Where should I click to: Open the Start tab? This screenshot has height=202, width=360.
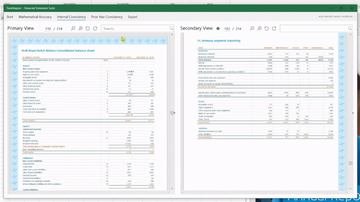(x=9, y=17)
